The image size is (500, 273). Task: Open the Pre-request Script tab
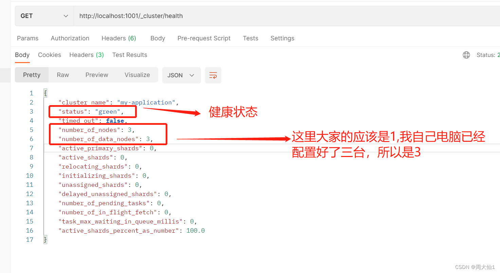pyautogui.click(x=204, y=38)
